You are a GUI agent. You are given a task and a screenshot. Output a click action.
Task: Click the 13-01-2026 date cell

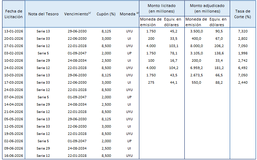coord(14,31)
